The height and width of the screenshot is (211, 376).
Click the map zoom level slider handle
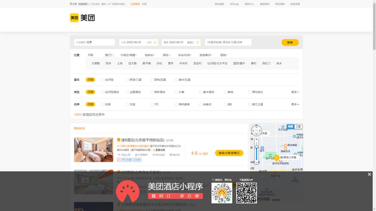pyautogui.click(x=256, y=147)
